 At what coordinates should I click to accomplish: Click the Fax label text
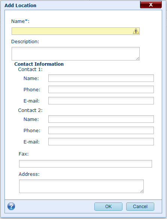click(24, 154)
